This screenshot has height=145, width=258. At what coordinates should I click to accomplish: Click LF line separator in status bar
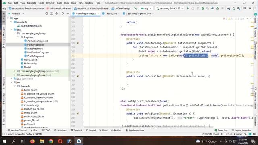222,134
